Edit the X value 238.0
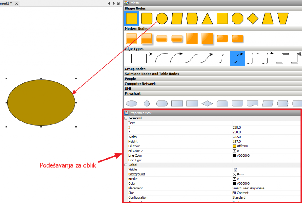This screenshot has height=203, width=302. [267, 128]
